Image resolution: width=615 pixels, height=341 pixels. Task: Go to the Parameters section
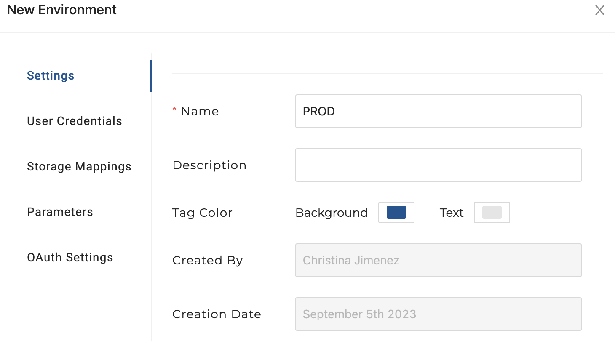(x=60, y=212)
